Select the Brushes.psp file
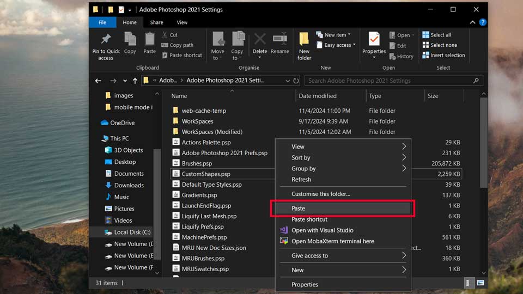Screen dimensions: 523x294 192,163
